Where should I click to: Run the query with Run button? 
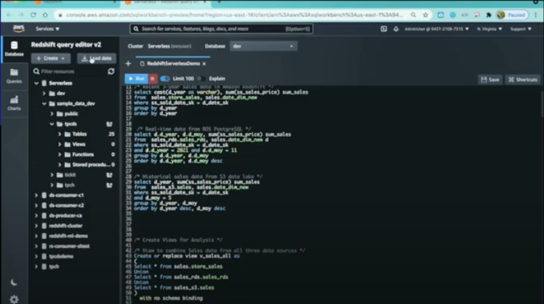(x=137, y=79)
